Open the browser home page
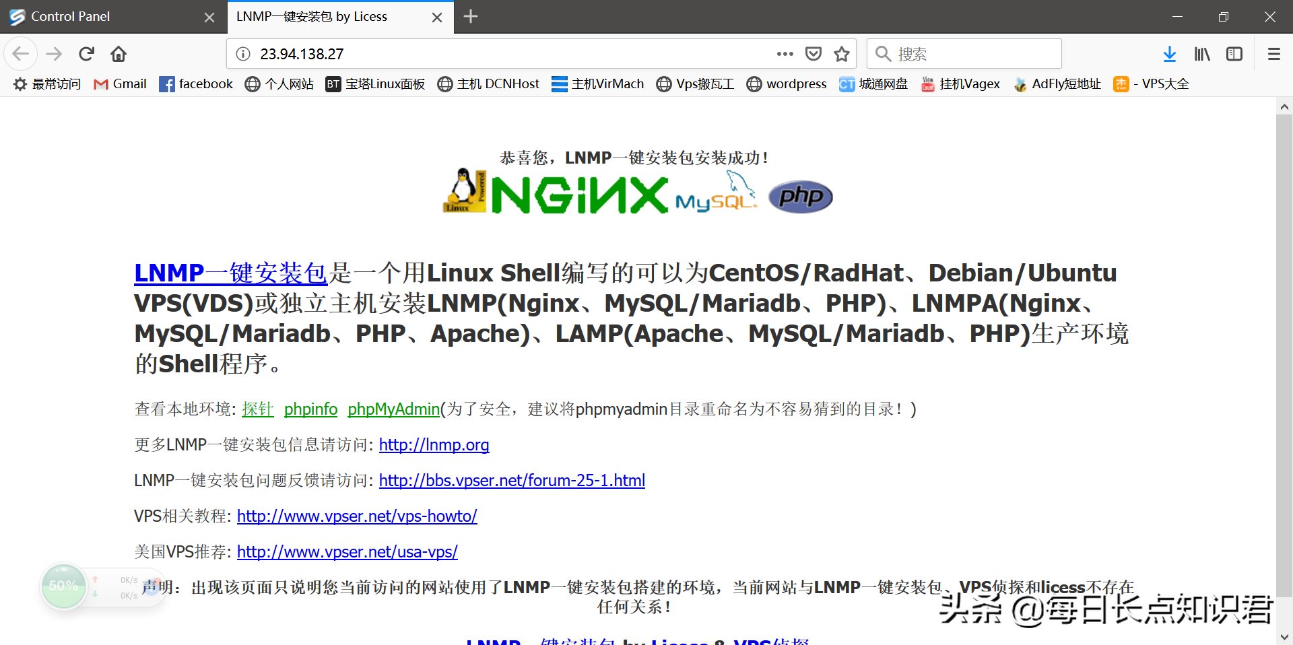 point(119,54)
